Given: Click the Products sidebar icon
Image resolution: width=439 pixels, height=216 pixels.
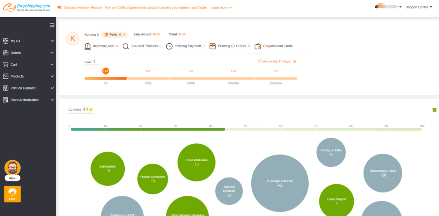Looking at the screenshot, I should 6,76.
